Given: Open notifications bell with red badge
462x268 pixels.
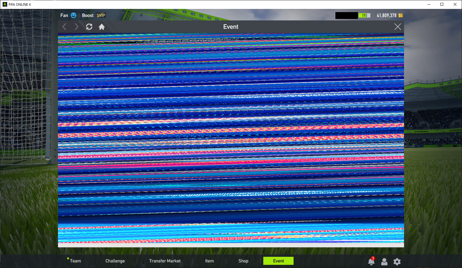Looking at the screenshot, I should tap(371, 261).
